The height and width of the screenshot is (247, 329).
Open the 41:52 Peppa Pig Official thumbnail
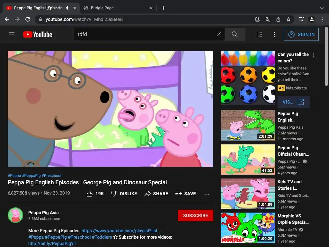tap(248, 160)
